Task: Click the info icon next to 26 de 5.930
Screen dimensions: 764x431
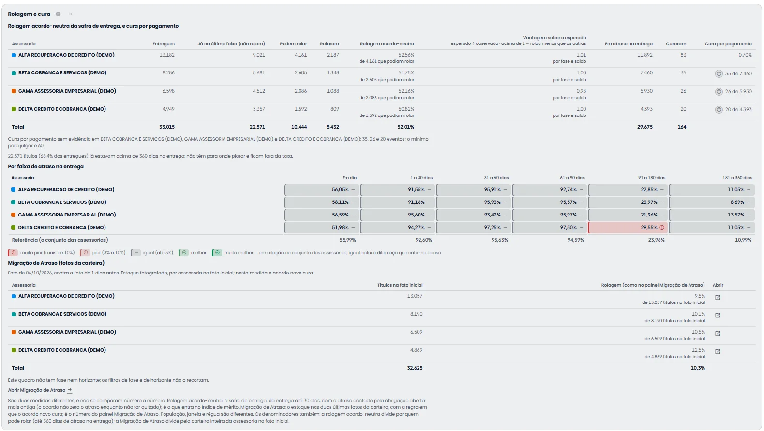Action: (719, 92)
